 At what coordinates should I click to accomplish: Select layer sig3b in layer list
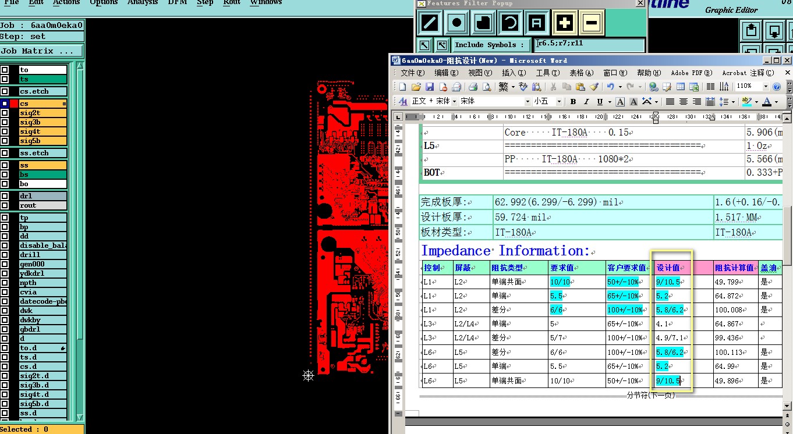tap(43, 122)
